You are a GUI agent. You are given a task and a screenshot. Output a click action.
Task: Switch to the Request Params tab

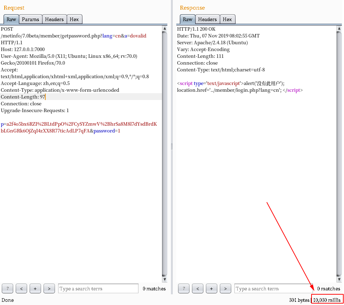click(x=30, y=19)
